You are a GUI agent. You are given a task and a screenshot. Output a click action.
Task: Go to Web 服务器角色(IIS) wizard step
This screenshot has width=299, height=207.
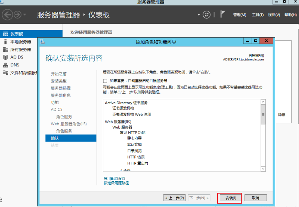pos(69,124)
